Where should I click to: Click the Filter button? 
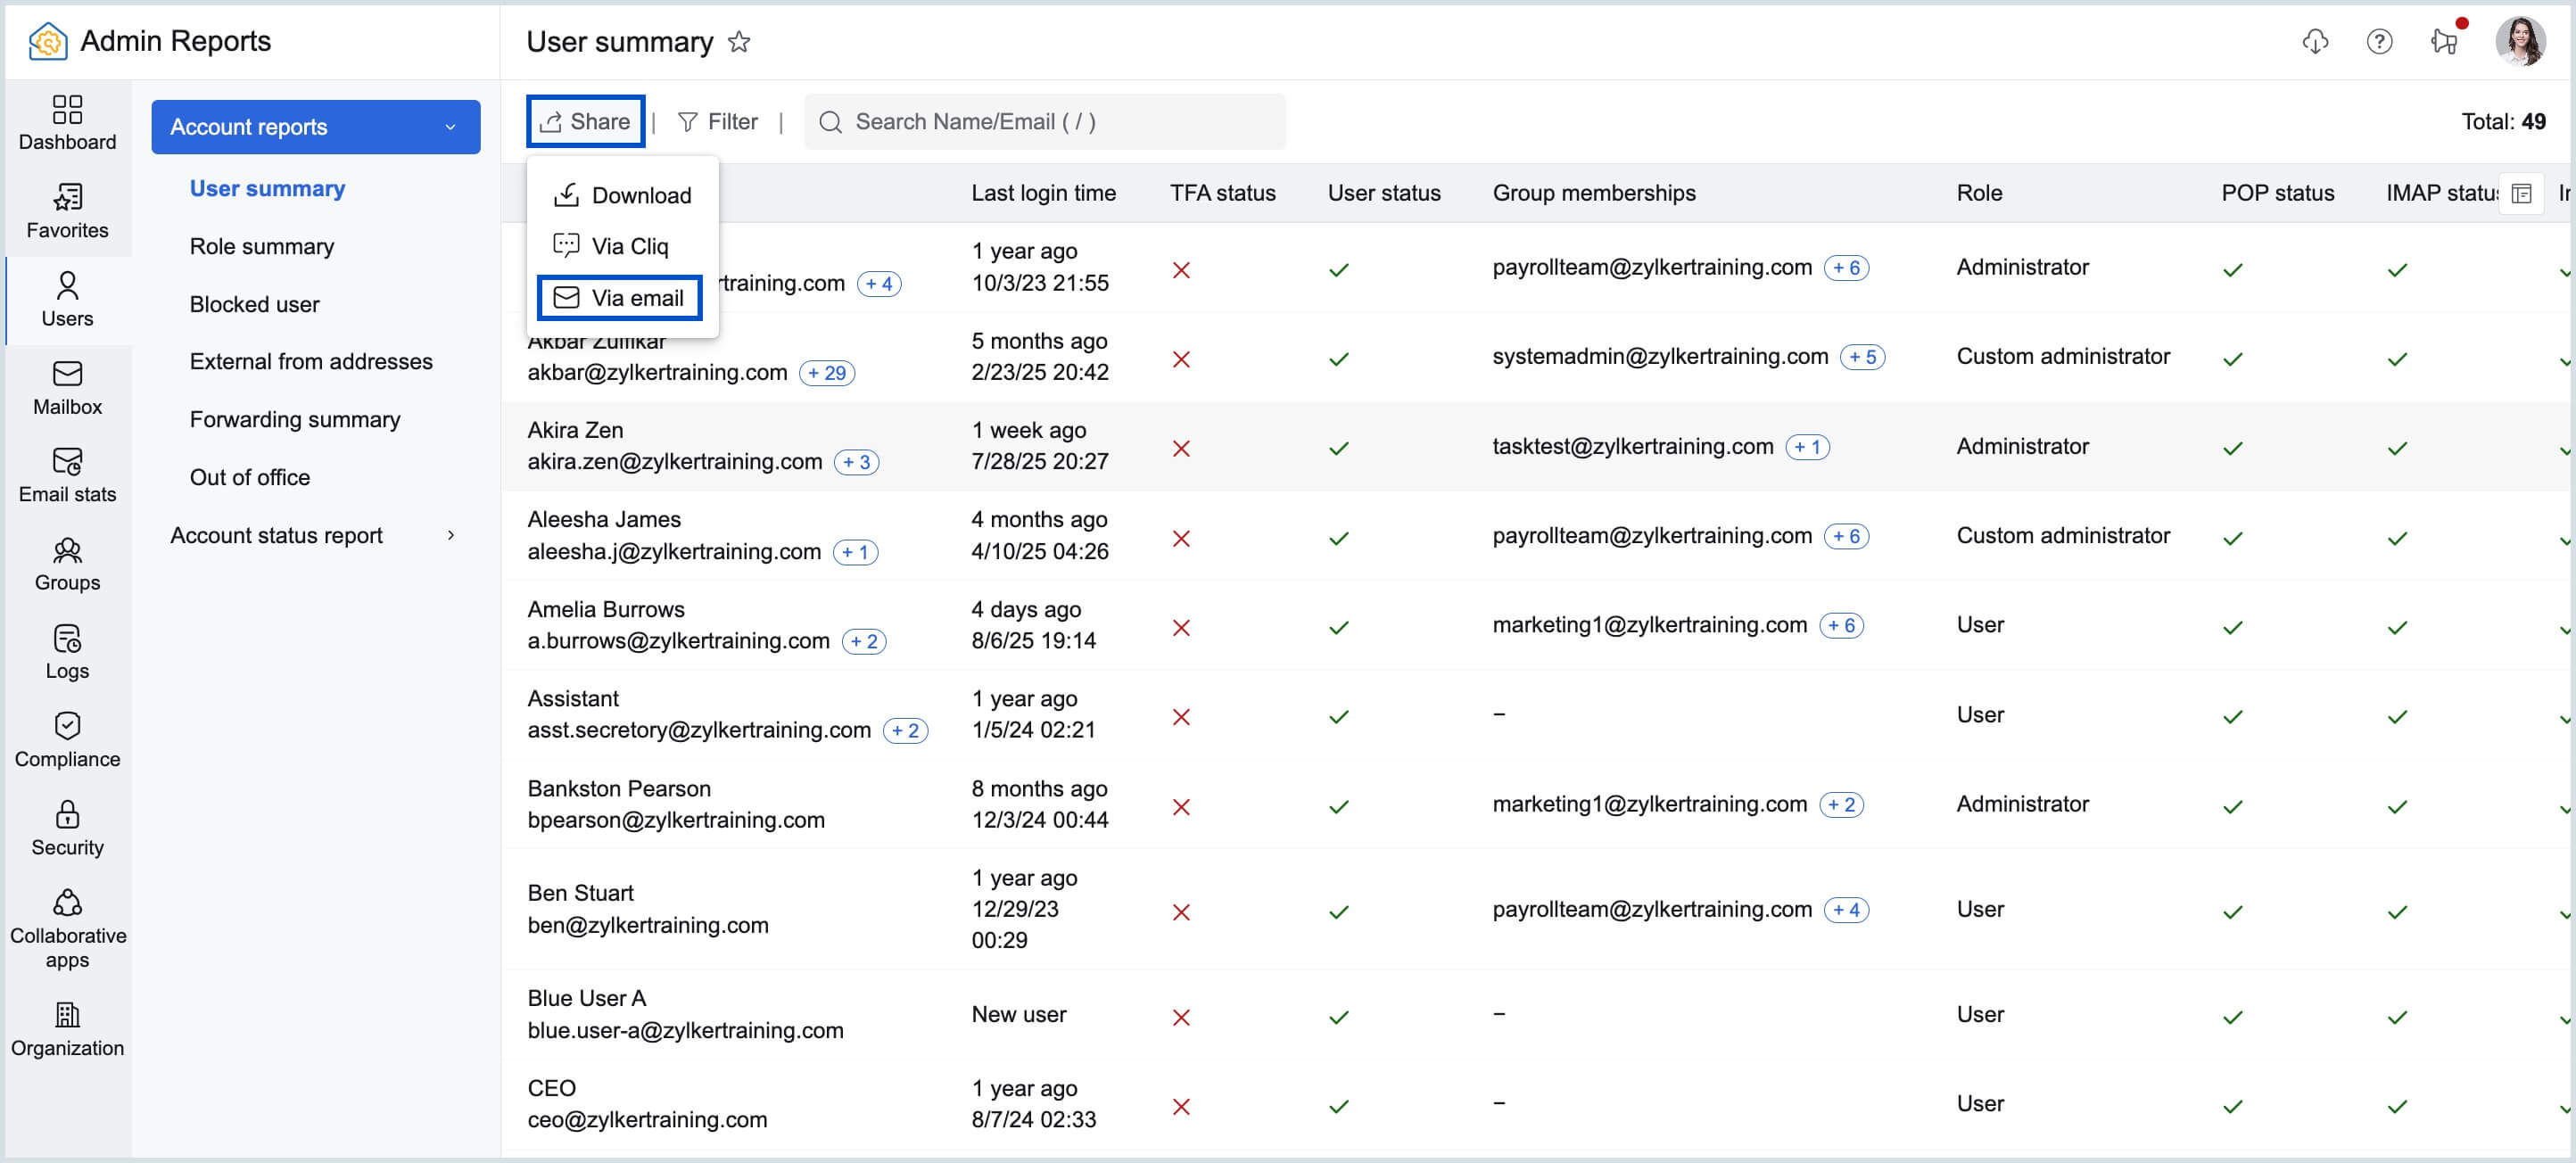[718, 122]
